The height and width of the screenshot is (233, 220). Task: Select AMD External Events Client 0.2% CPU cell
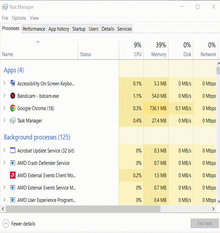[x=131, y=176]
